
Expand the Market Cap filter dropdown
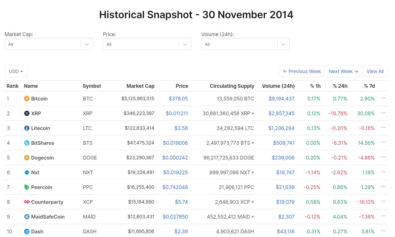tap(49, 44)
